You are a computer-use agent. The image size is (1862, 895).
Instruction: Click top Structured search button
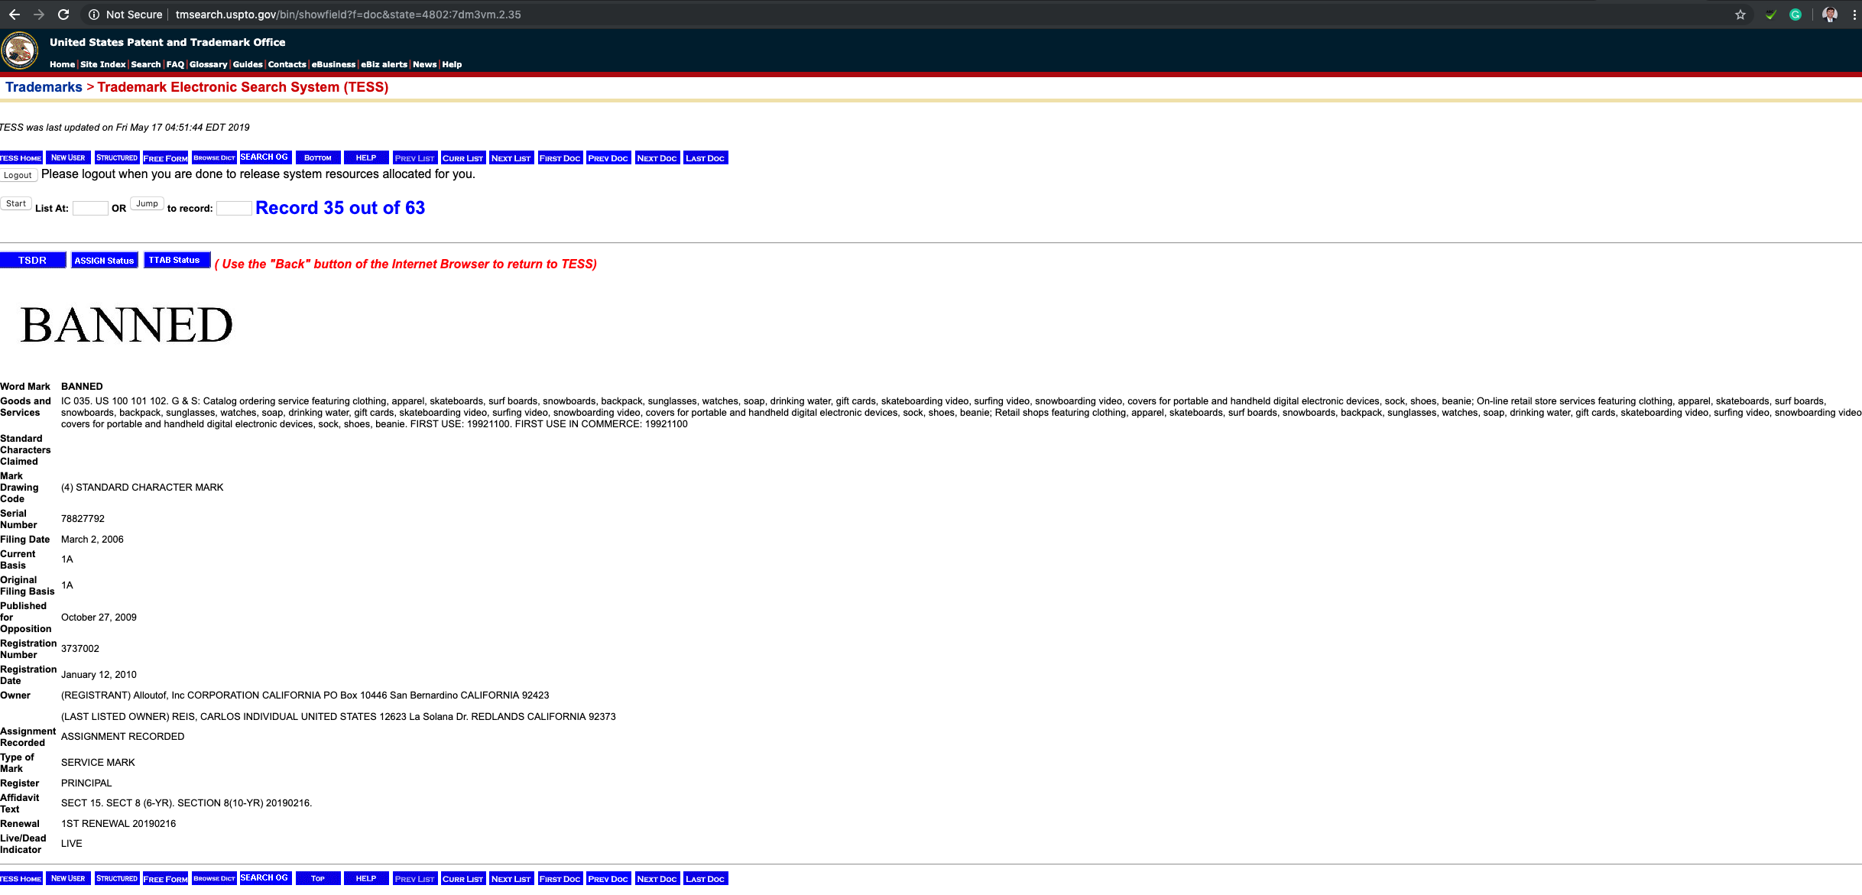[117, 158]
